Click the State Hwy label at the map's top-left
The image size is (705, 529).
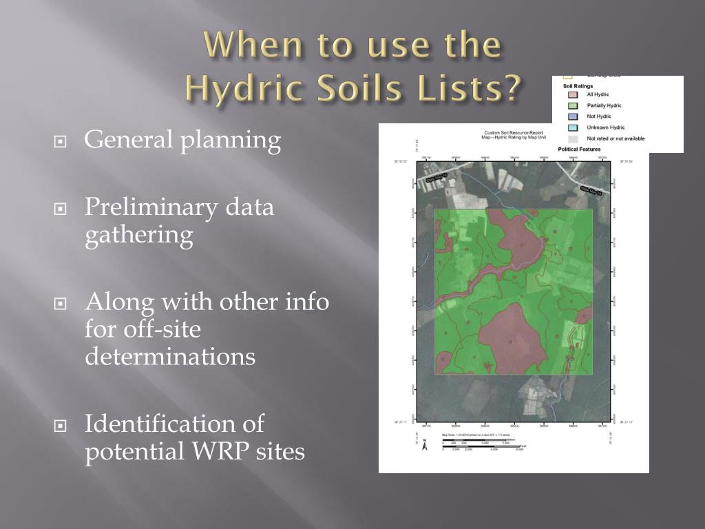[x=438, y=177]
